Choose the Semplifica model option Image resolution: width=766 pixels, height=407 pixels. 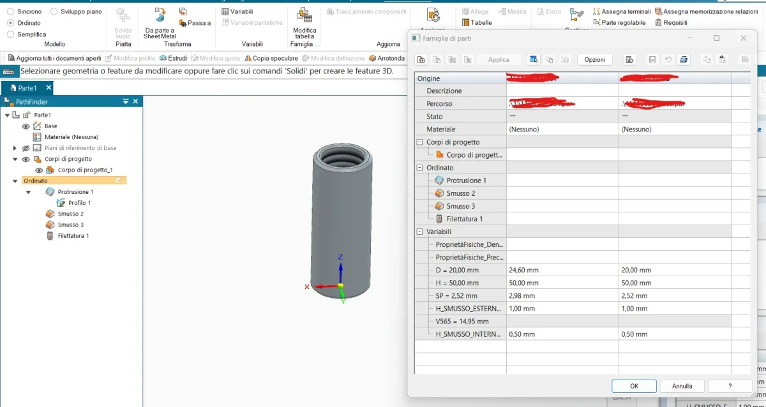[x=10, y=34]
